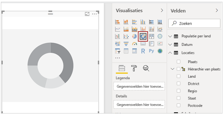
Task: Expand the Populatie per land table chevron
Action: click(170, 36)
